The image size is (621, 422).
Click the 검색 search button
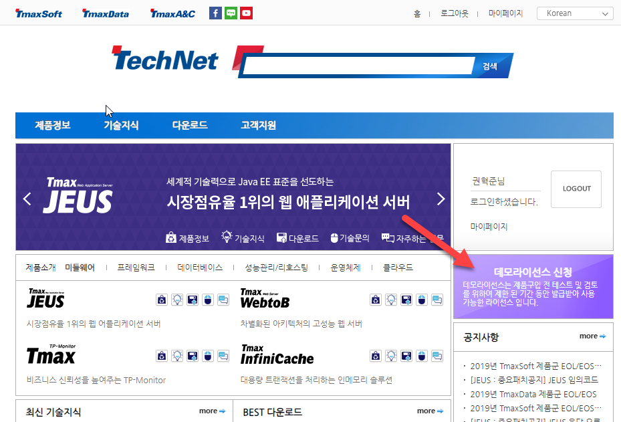tap(490, 66)
